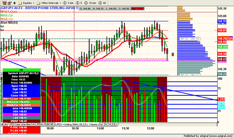Click the 33.41 cyan indicator value label
Image resolution: width=234 pixels, height=138 pixels.
[221, 107]
